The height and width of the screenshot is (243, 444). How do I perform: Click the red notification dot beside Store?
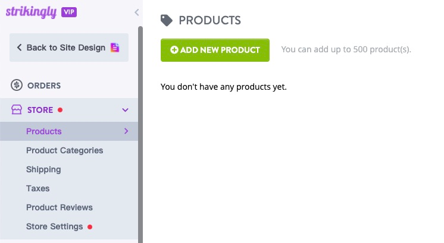[60, 110]
